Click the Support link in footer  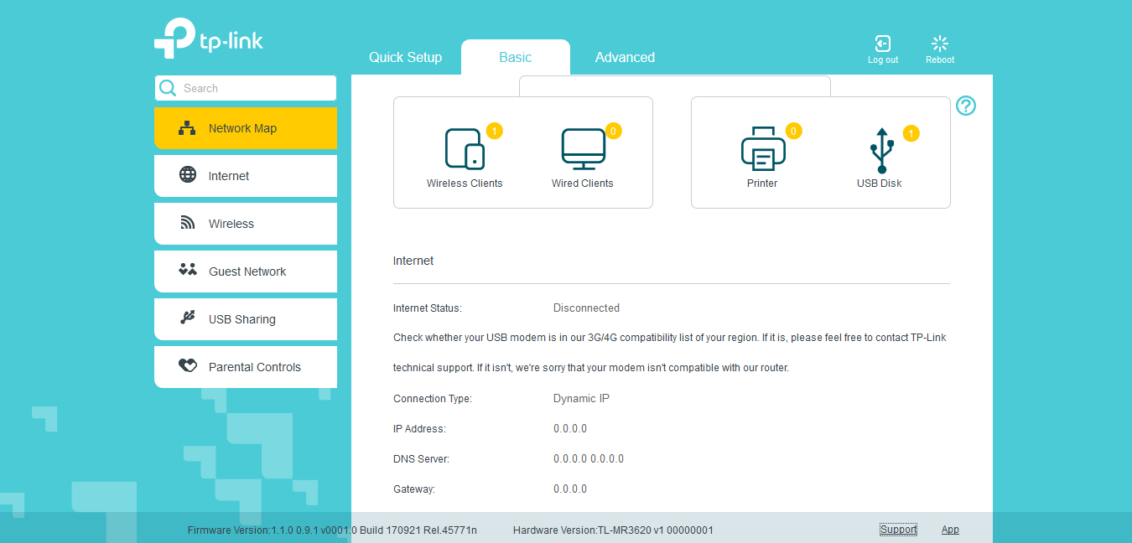click(x=898, y=530)
